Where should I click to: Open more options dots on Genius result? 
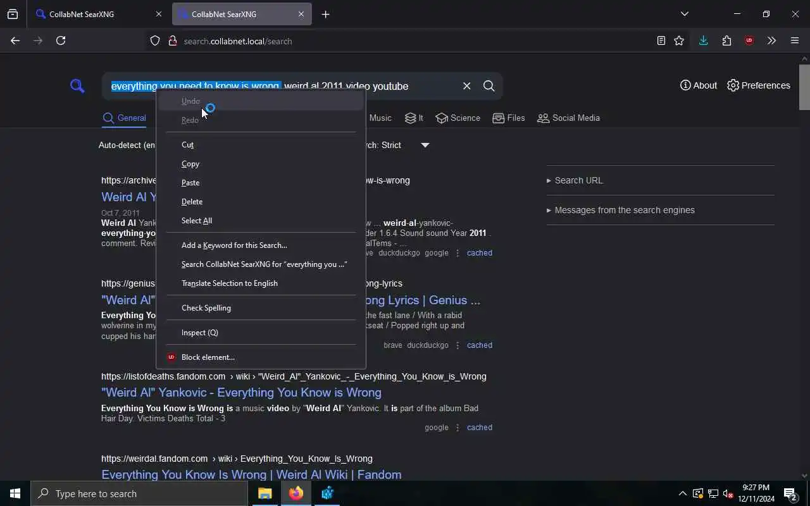(458, 345)
